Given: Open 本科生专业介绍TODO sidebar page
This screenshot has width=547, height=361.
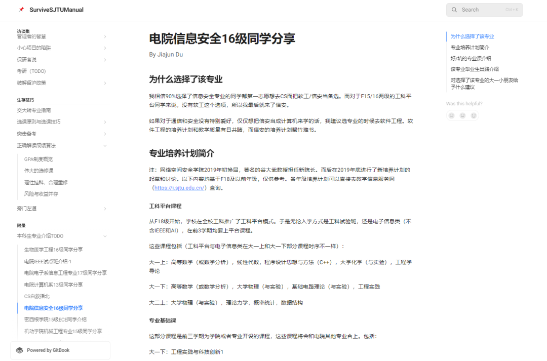Looking at the screenshot, I should [x=40, y=236].
